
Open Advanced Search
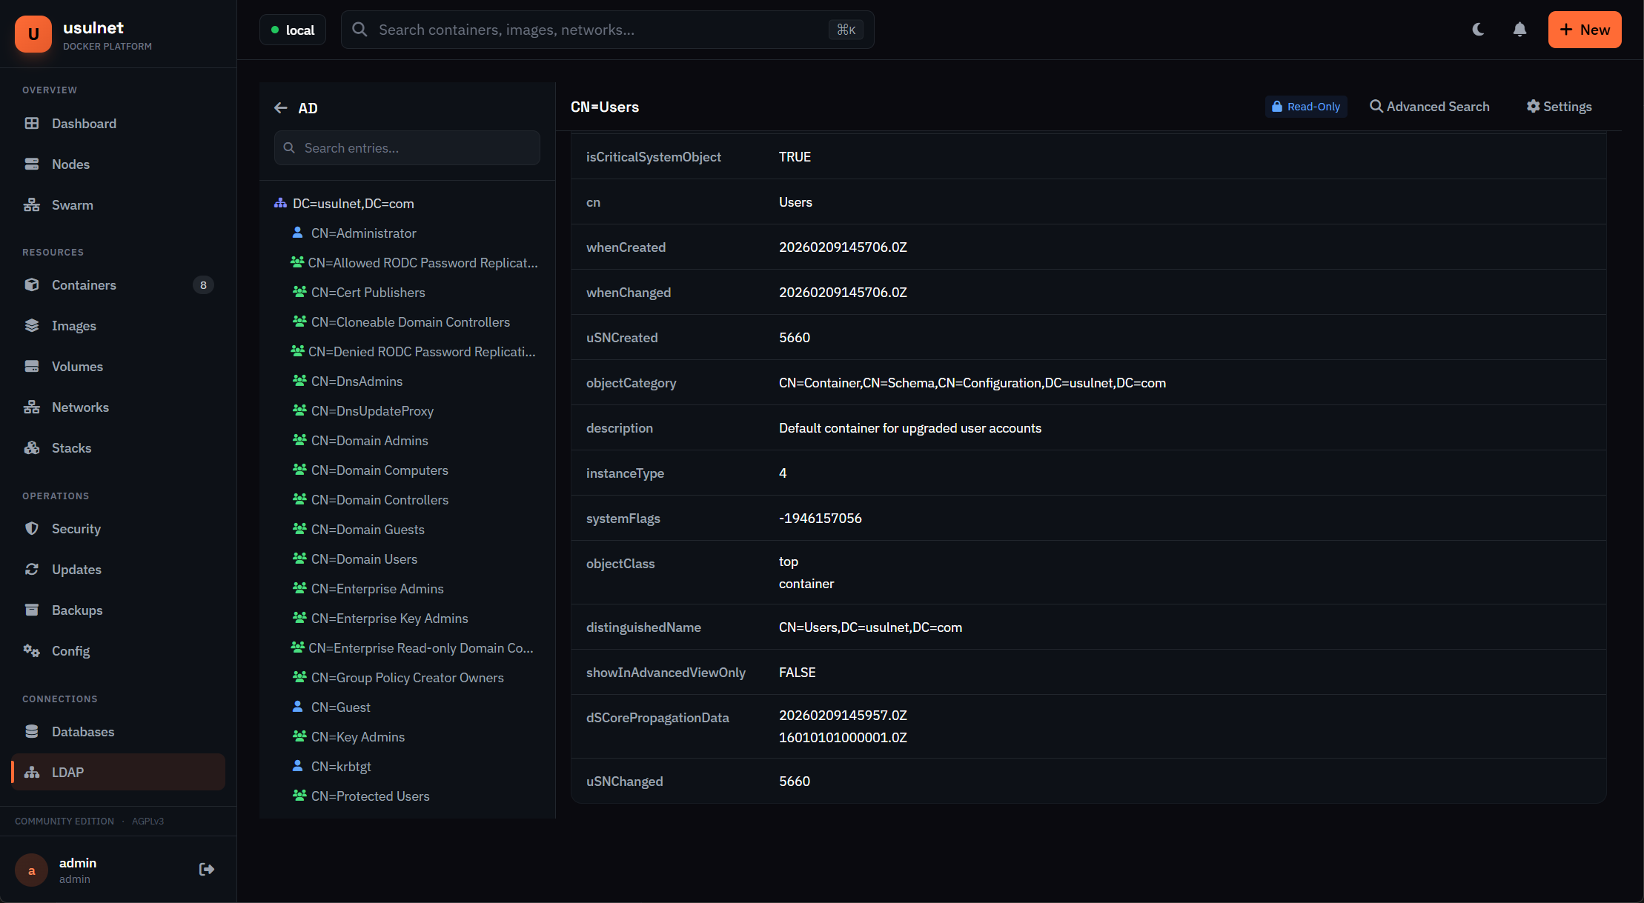pyautogui.click(x=1430, y=106)
